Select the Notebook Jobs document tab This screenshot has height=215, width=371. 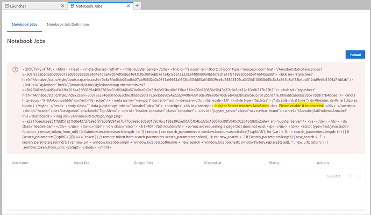(101, 6)
